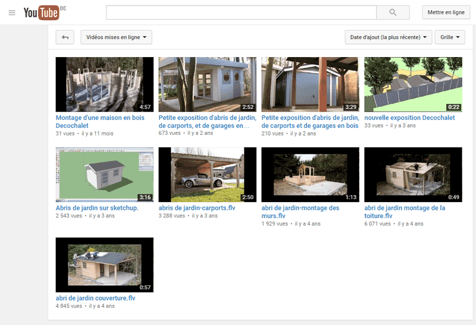
Task: Open the Date d'ajout sort dropdown
Action: [x=388, y=37]
